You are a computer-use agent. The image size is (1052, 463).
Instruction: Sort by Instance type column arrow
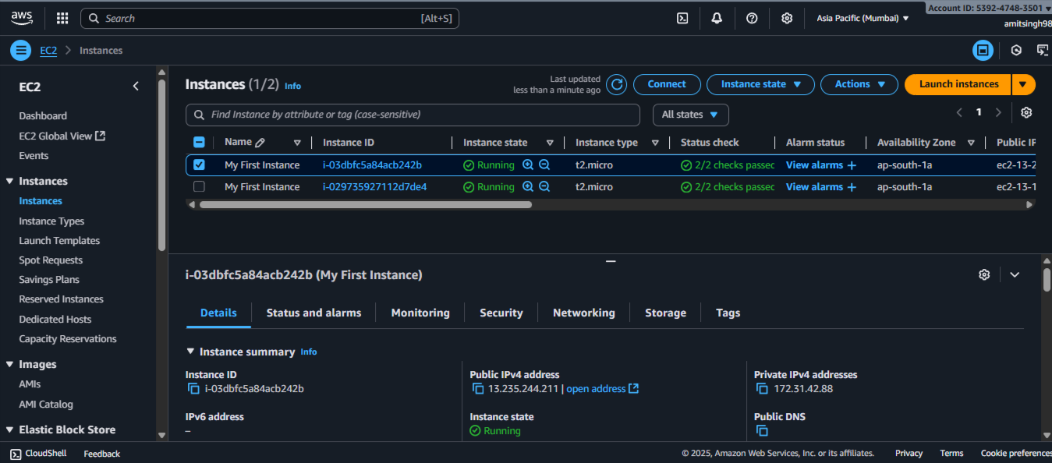(655, 143)
